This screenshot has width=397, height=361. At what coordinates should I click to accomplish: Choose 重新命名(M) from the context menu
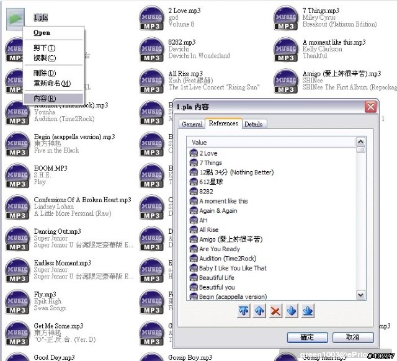[53, 83]
